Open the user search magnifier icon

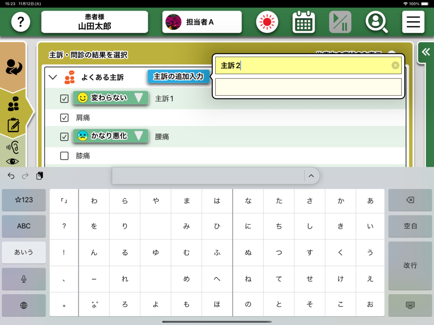coord(376,22)
